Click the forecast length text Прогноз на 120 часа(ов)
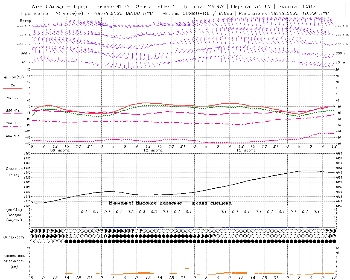Screen dimensions: 350x280 [x=52, y=13]
